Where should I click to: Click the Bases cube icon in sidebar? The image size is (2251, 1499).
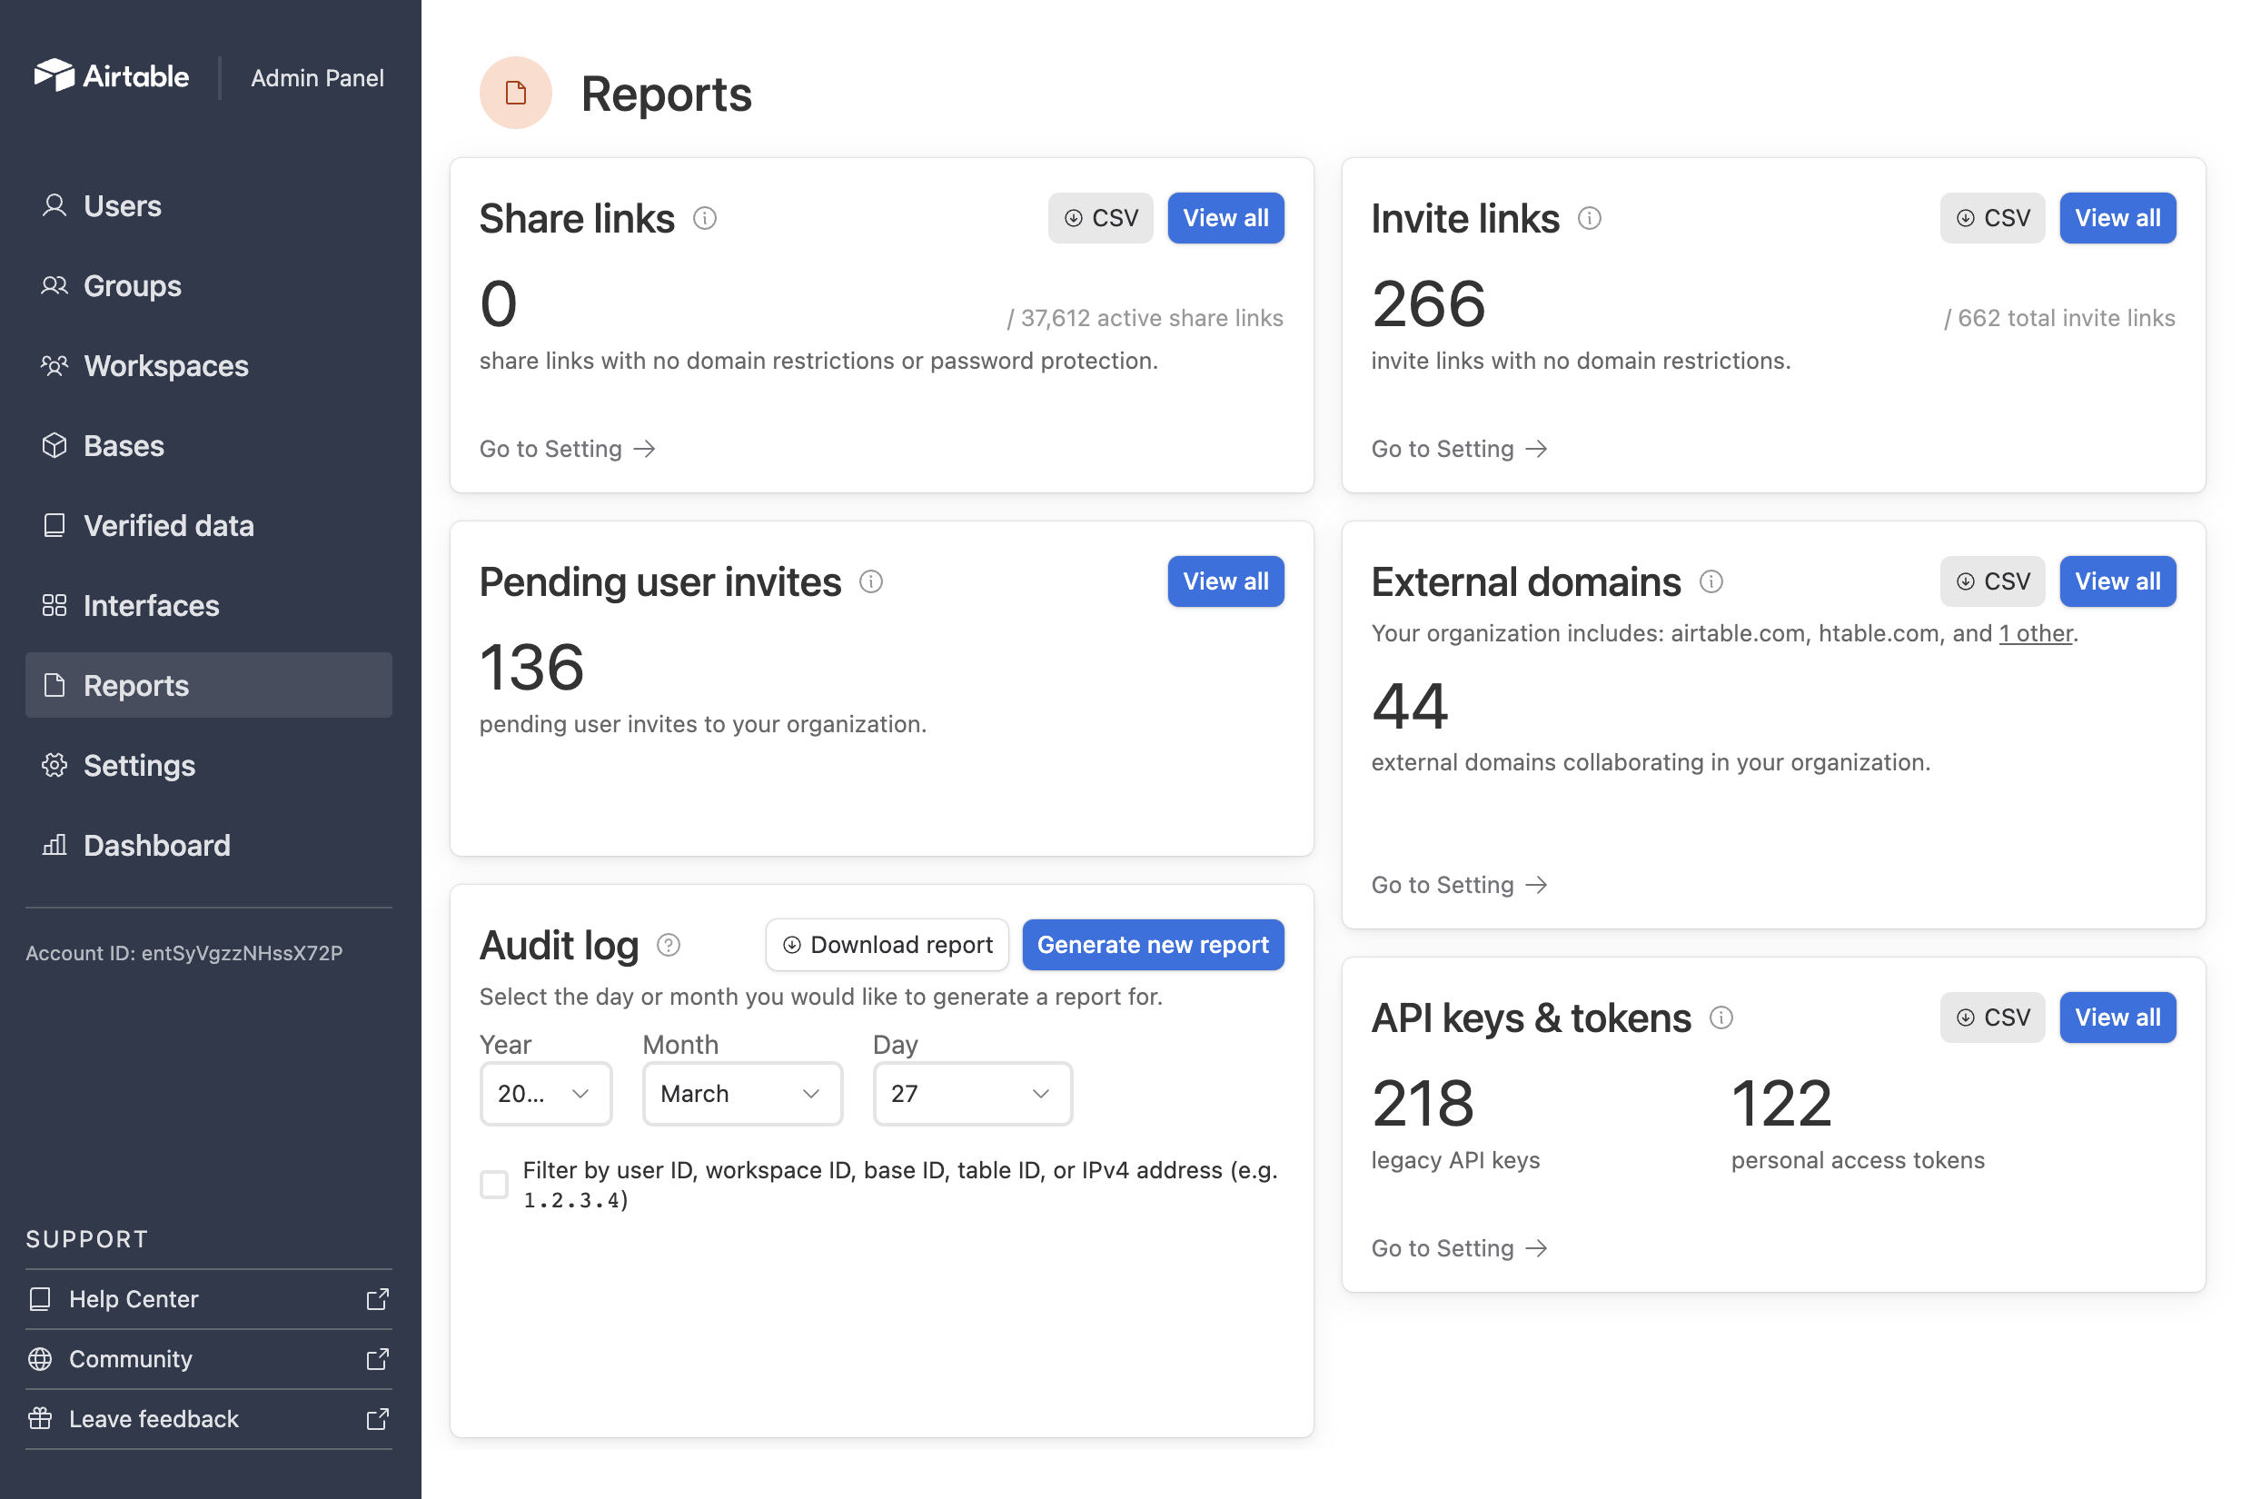tap(55, 445)
